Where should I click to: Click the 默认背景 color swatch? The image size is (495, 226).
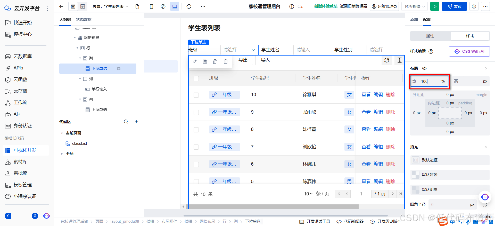(x=416, y=175)
